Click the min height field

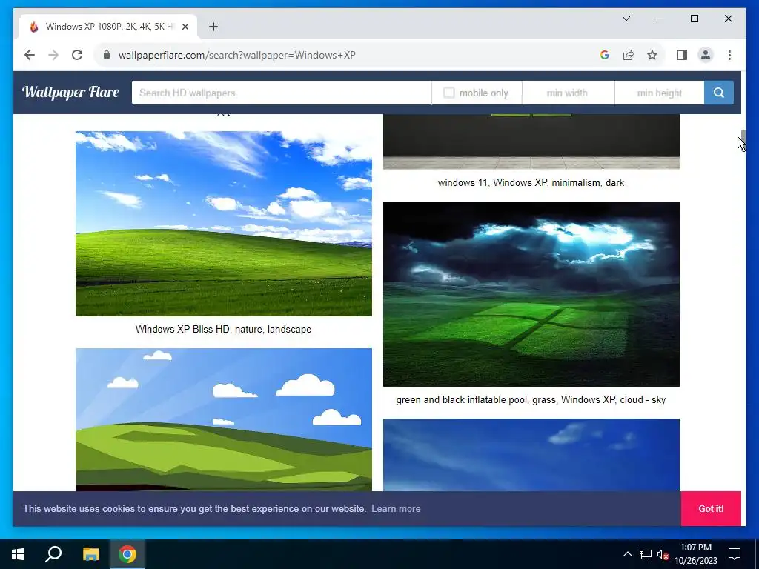[659, 93]
